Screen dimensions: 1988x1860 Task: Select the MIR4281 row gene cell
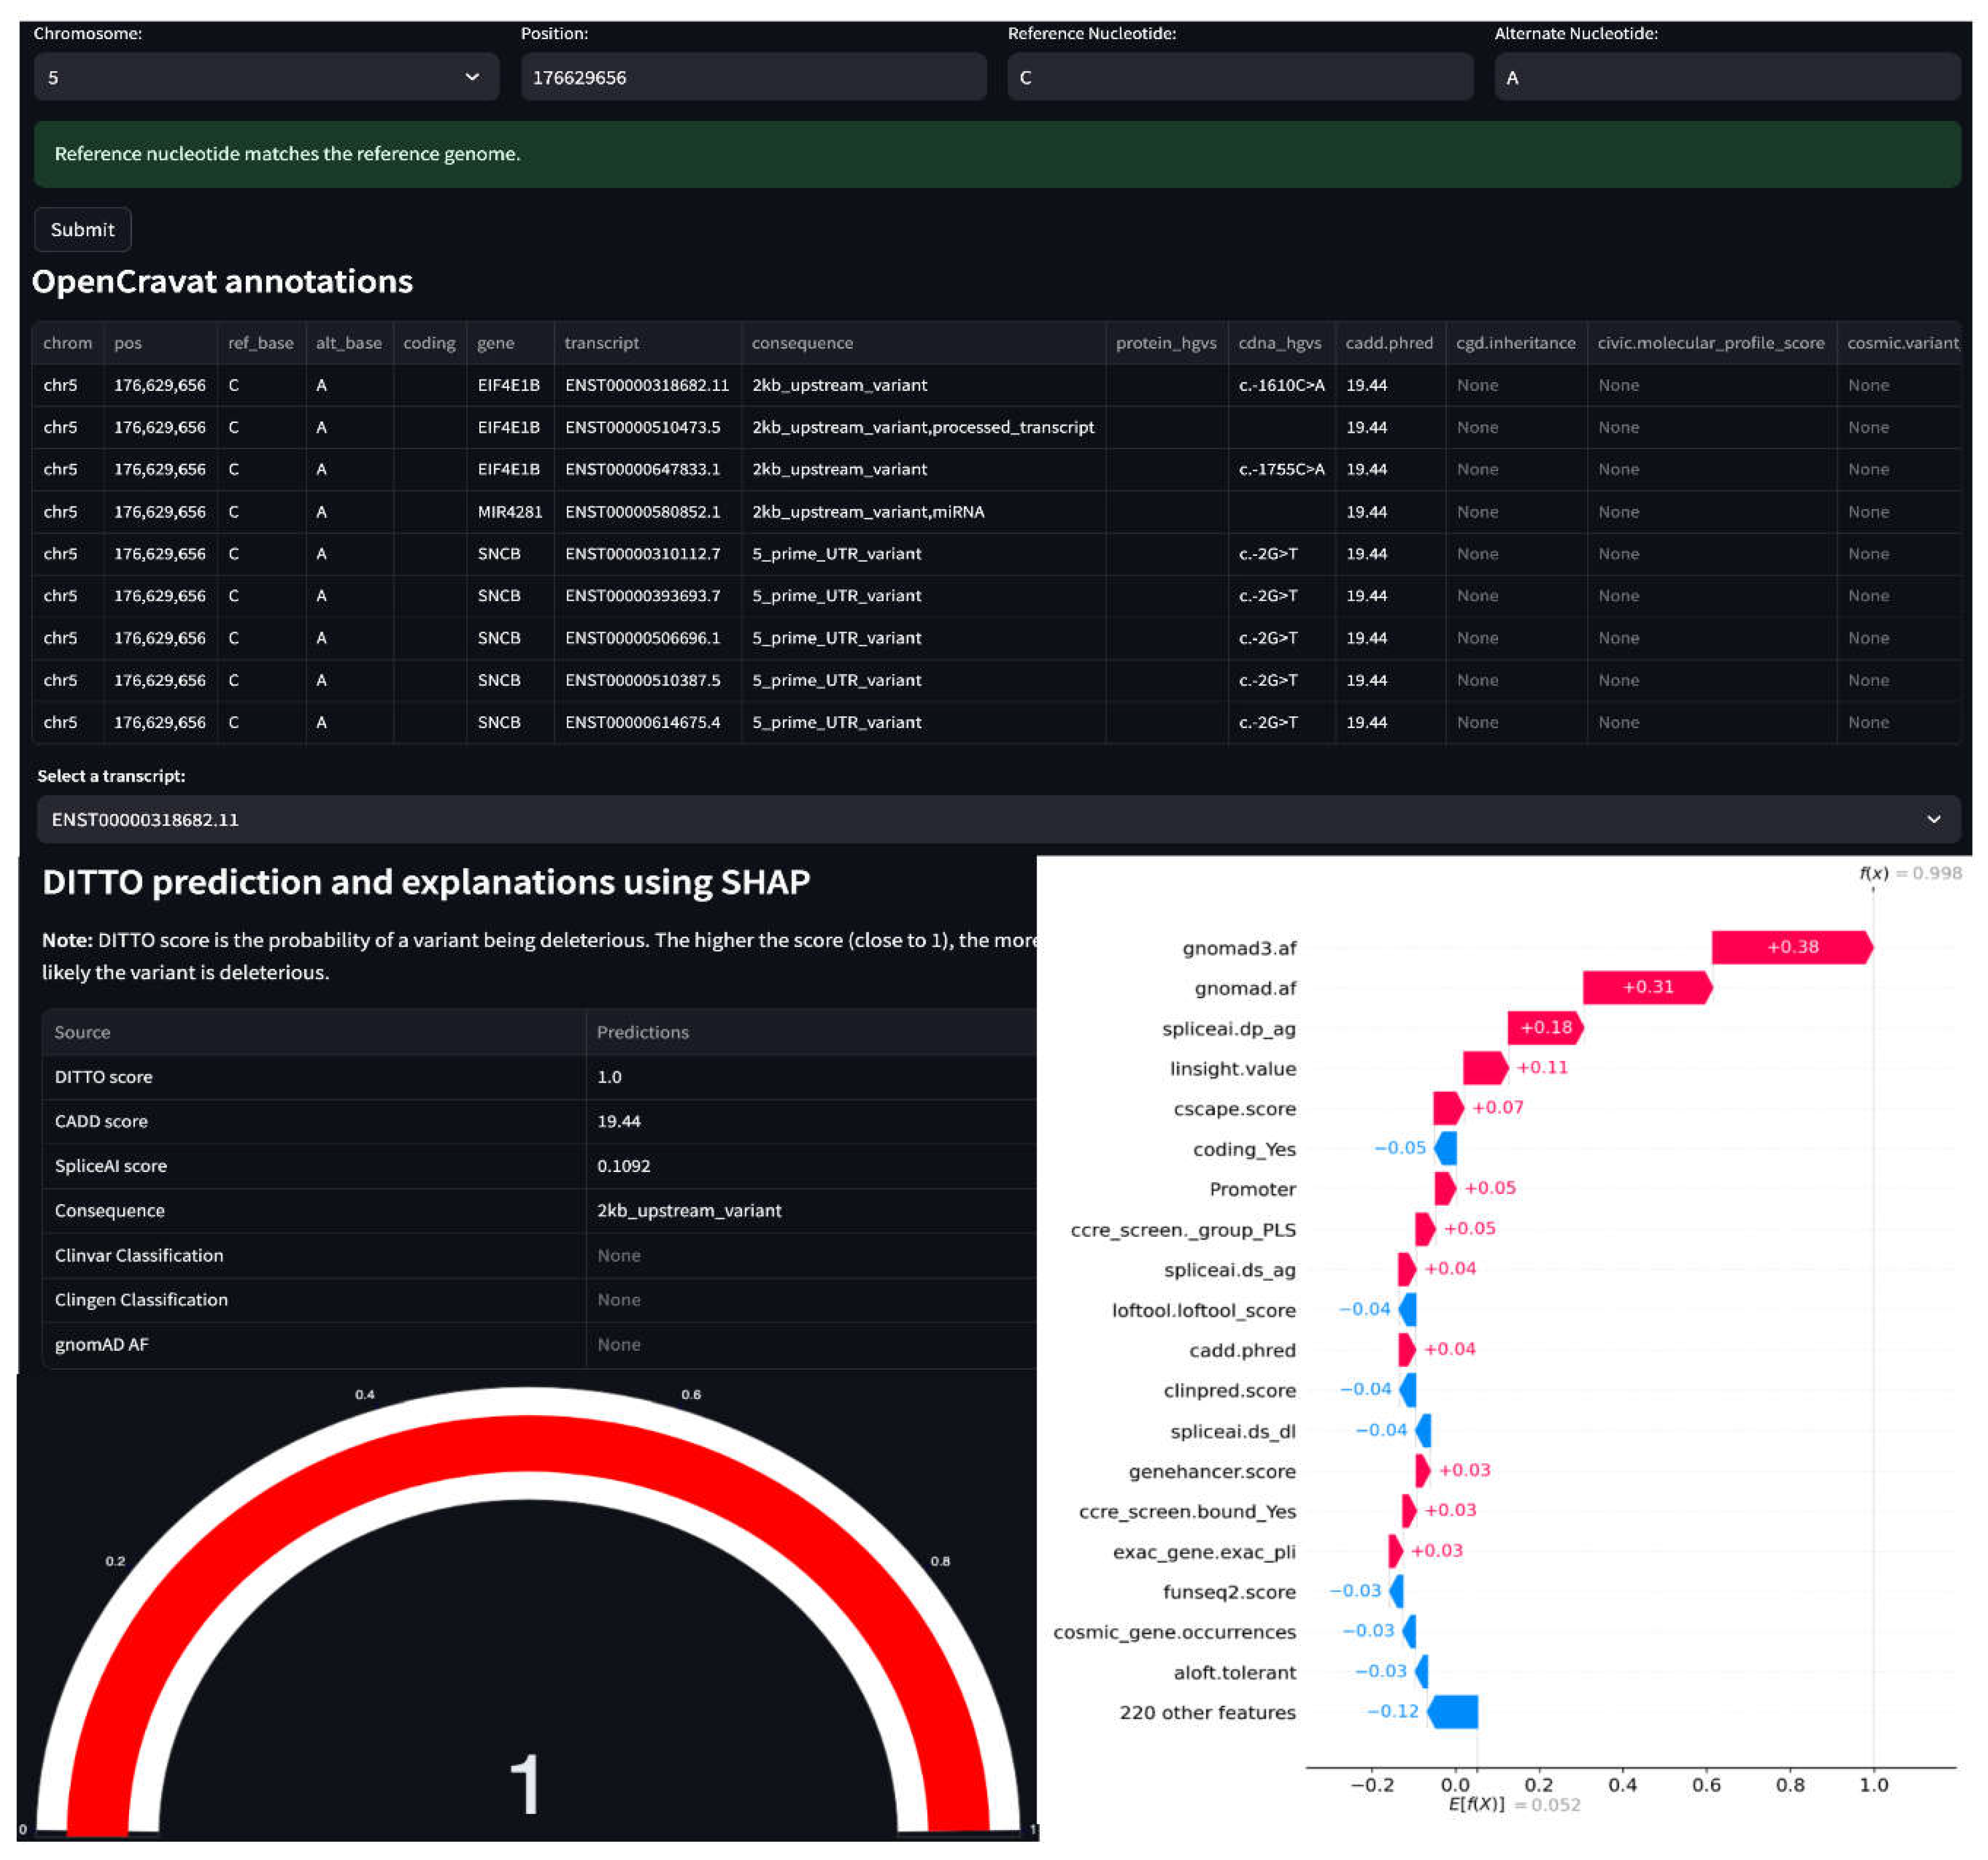pos(509,512)
